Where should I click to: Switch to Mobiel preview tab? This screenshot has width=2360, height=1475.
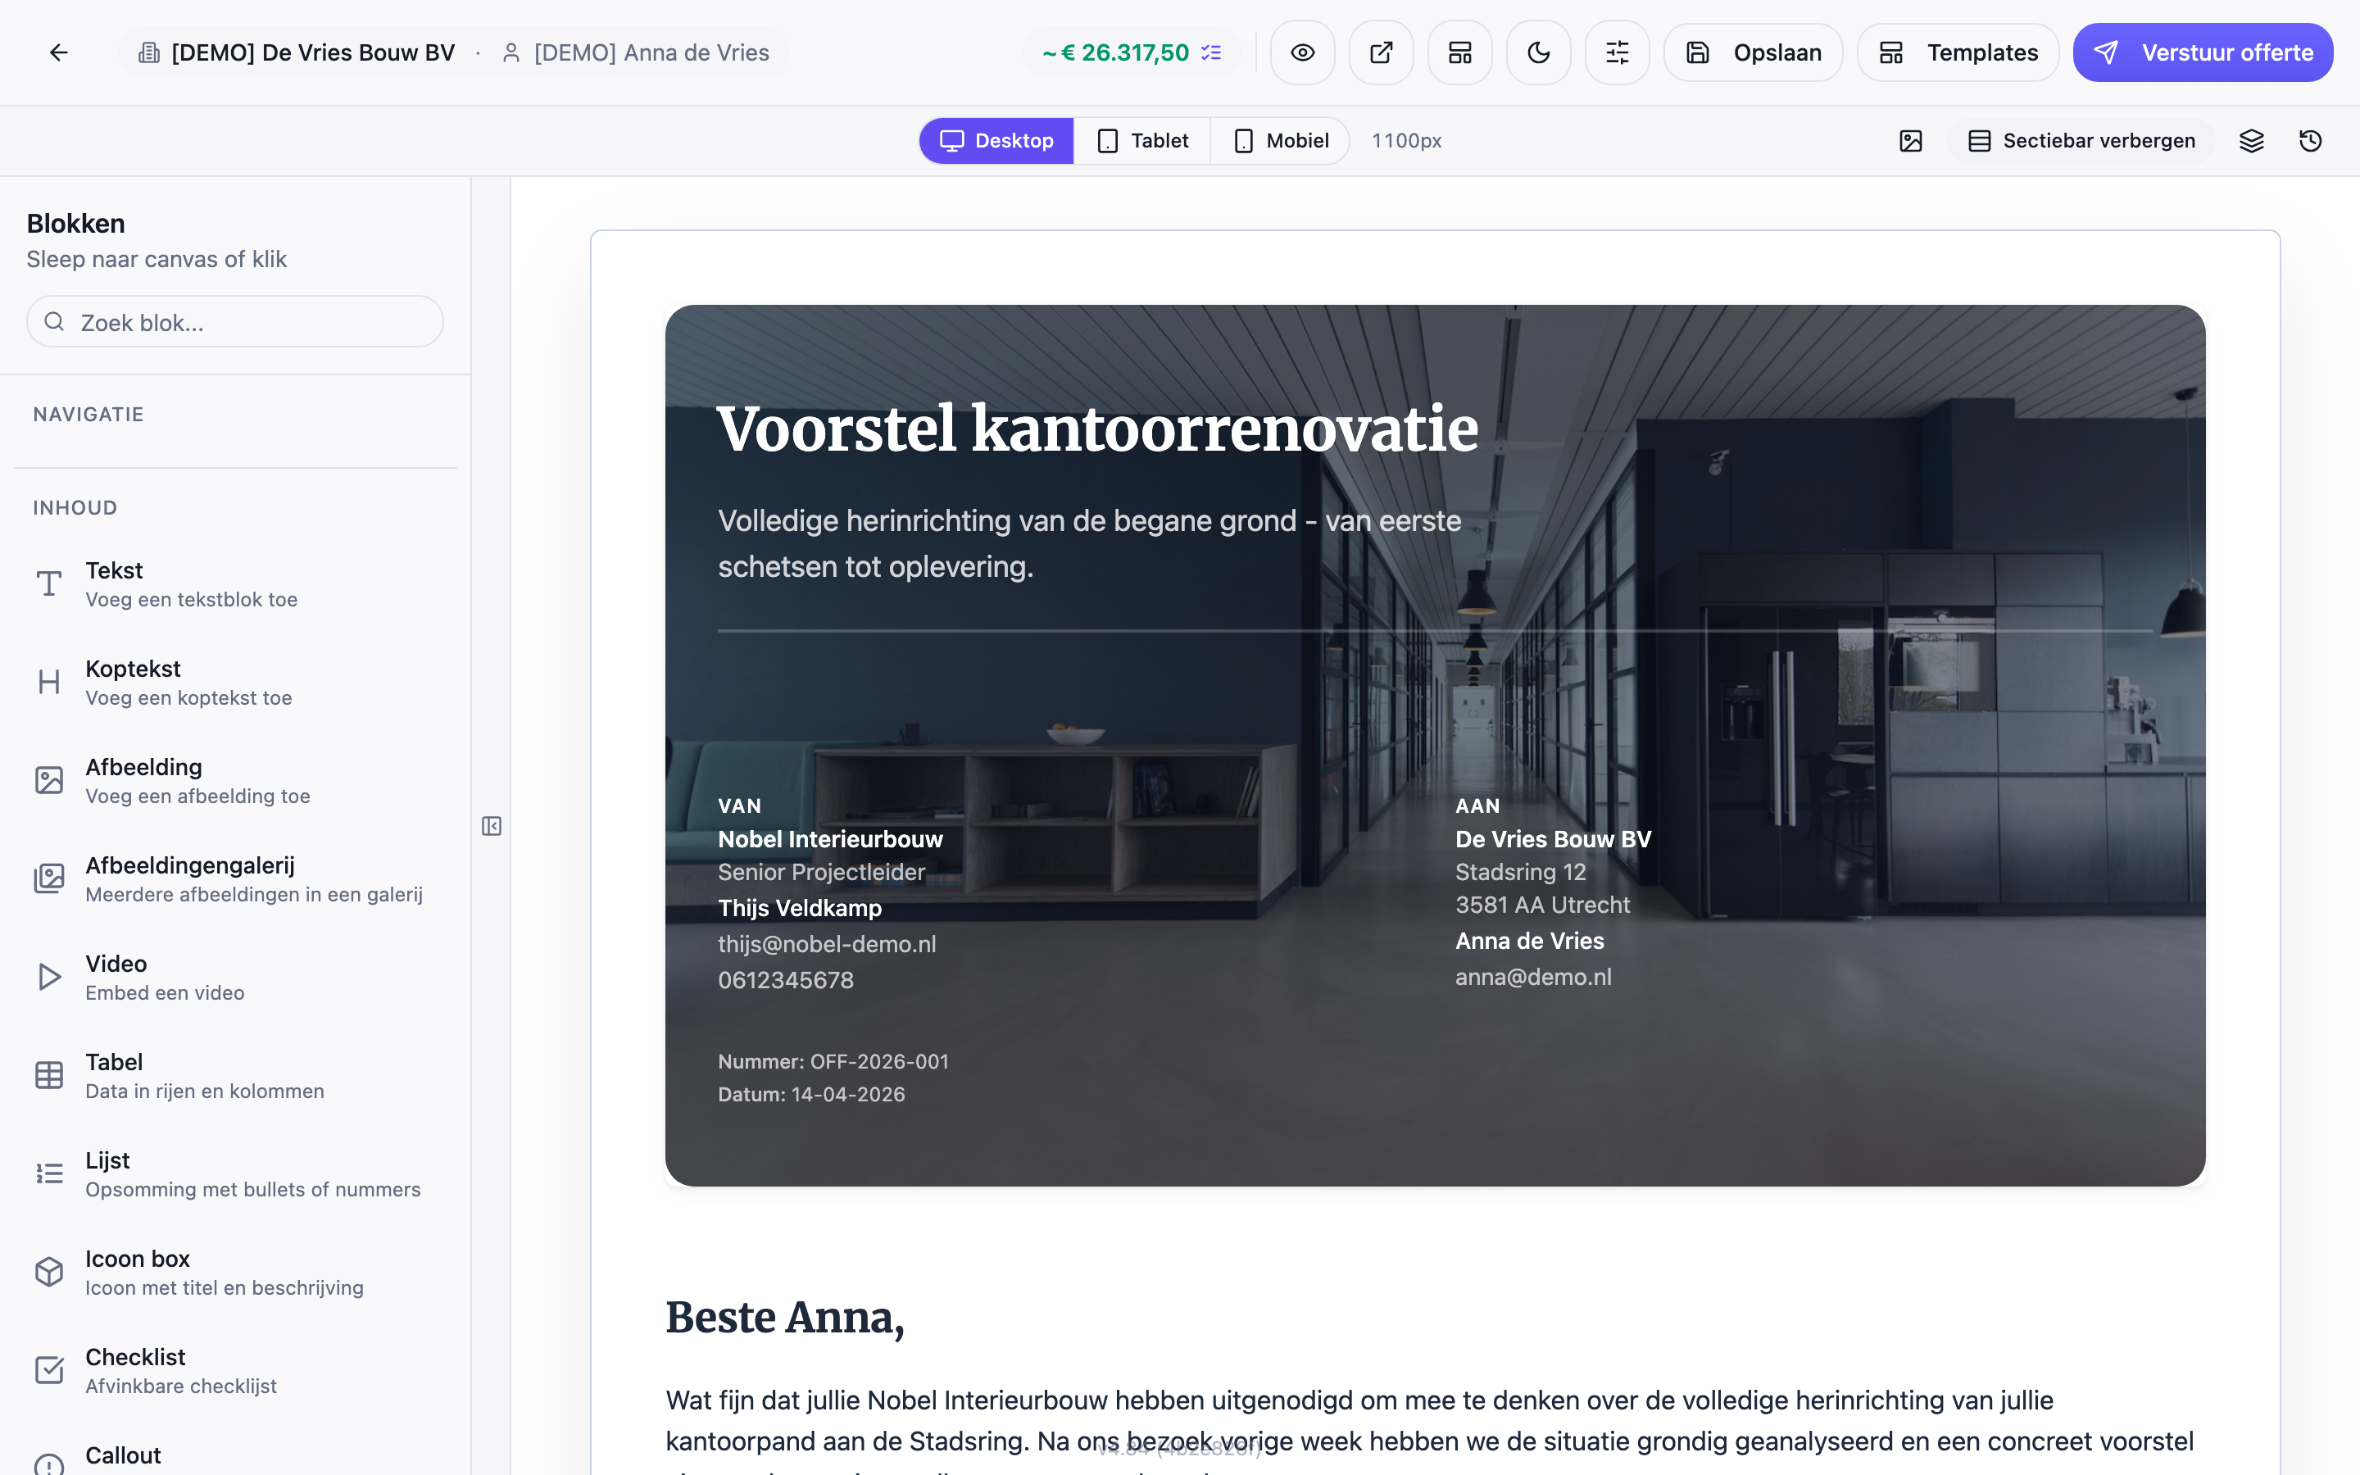[x=1279, y=140]
